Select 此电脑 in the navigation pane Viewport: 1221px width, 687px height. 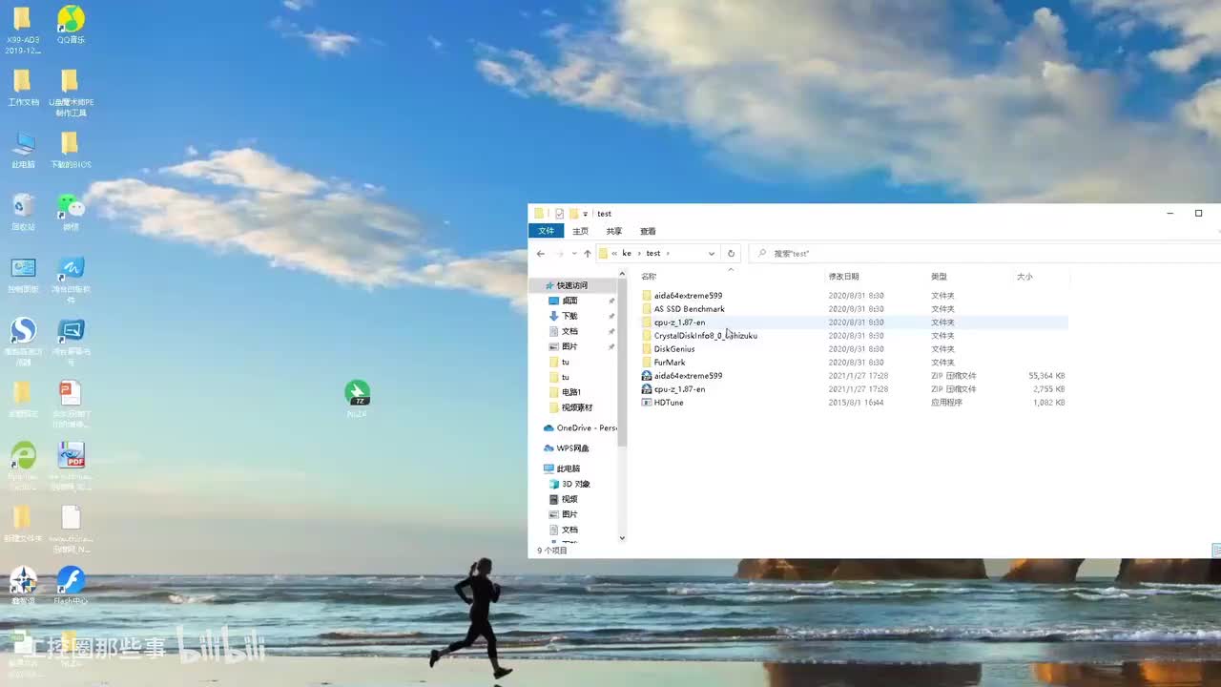[562, 468]
